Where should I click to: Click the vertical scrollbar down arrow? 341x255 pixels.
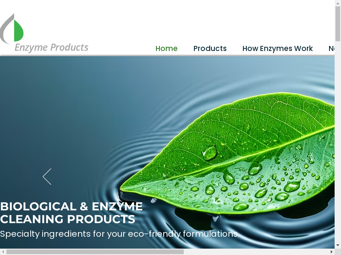click(x=338, y=246)
